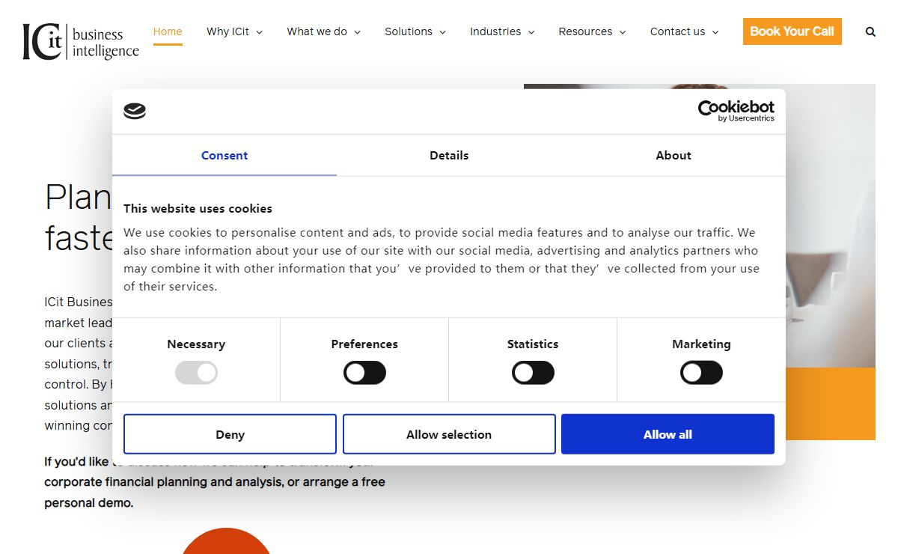Open the Solutions dropdown menu
Screen dimensions: 898x554
(x=415, y=31)
